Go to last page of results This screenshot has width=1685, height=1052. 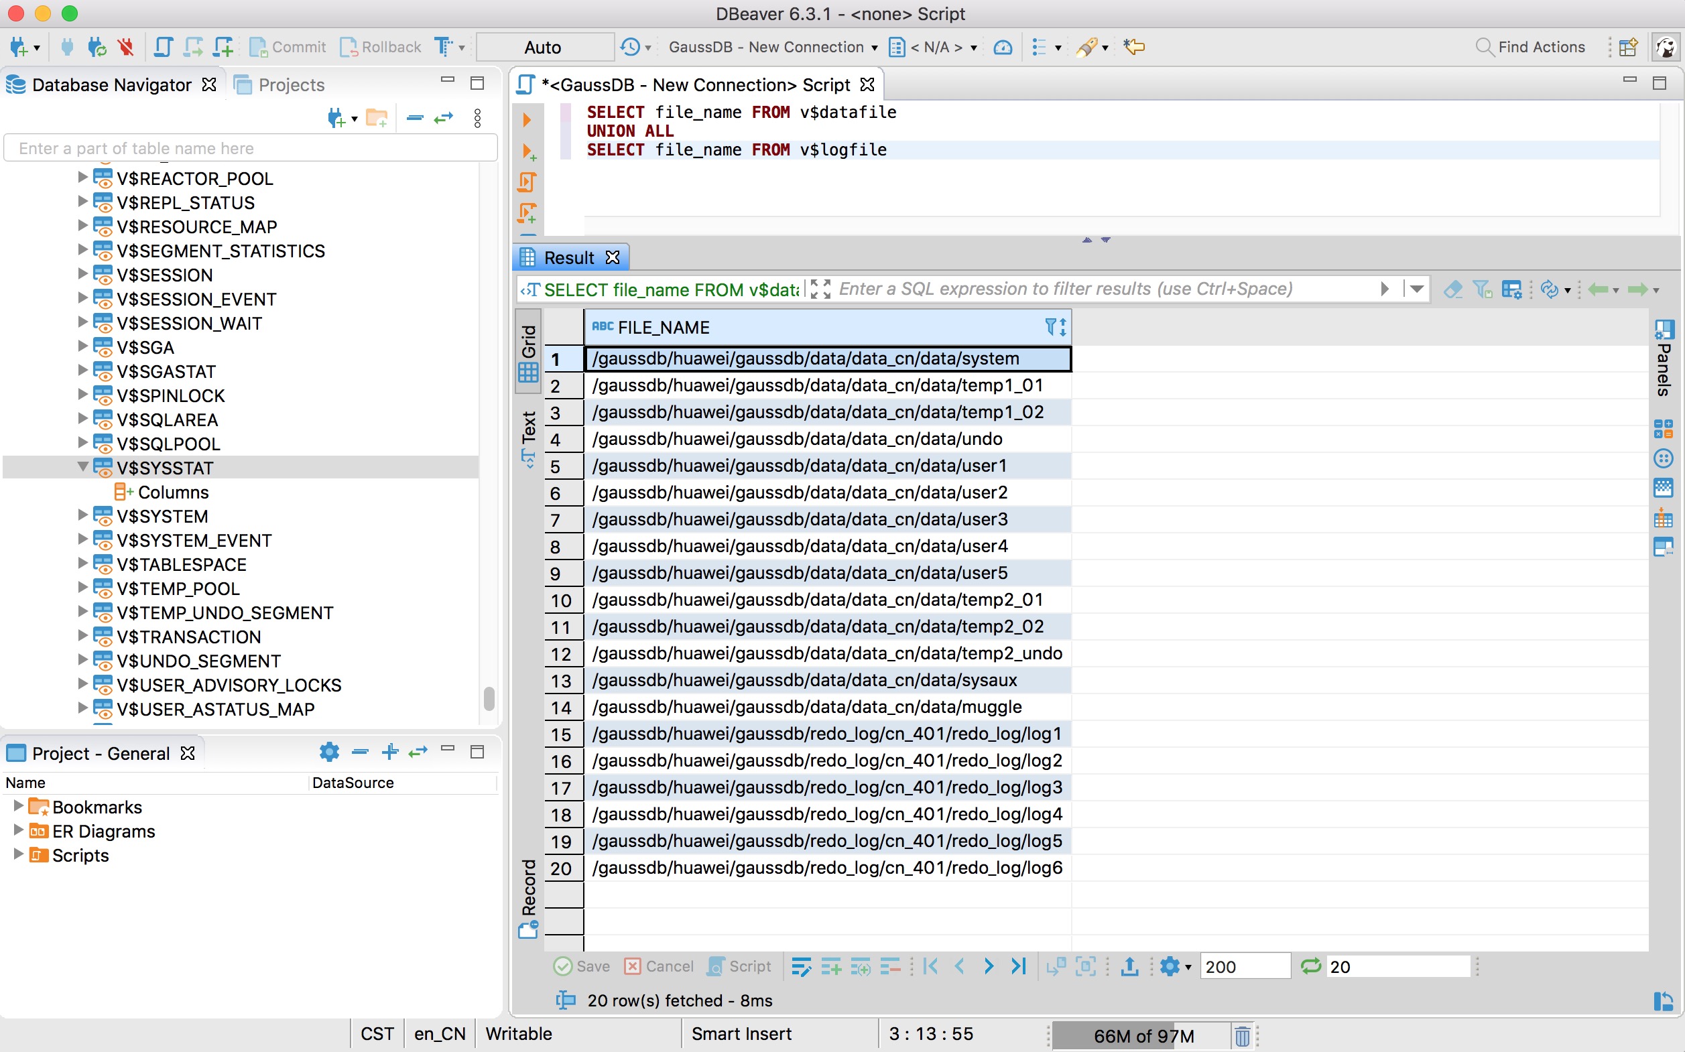tap(1018, 966)
